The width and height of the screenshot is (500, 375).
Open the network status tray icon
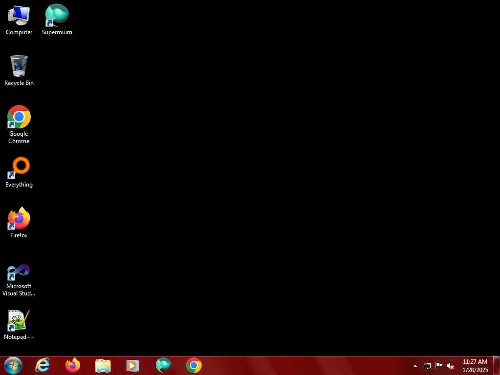click(427, 366)
